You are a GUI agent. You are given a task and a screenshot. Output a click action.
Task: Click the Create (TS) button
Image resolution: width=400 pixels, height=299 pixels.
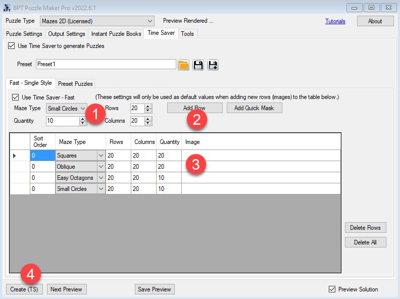[24, 289]
